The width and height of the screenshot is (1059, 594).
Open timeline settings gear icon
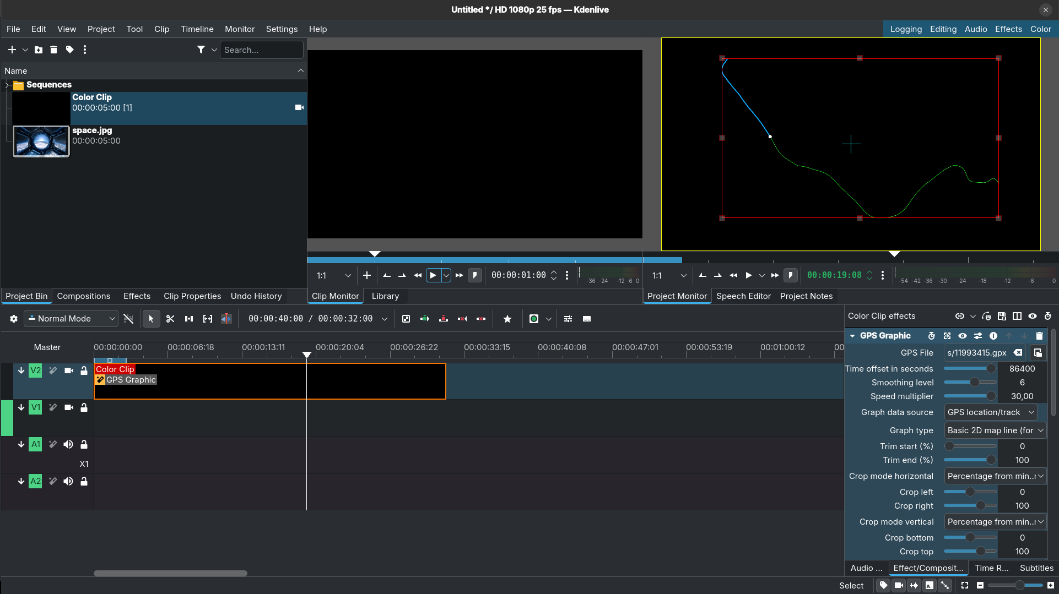14,319
